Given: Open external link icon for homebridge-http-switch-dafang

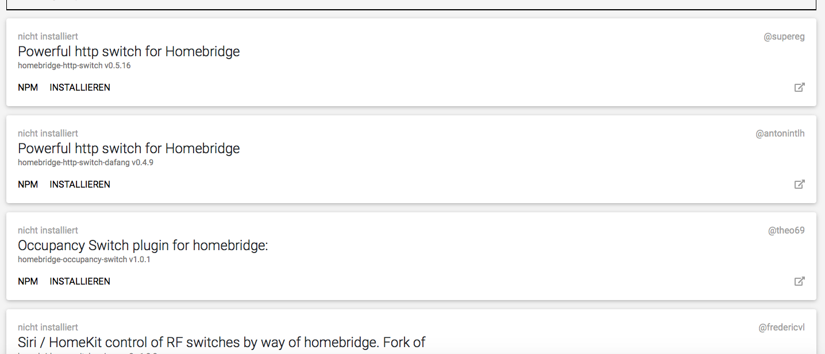Looking at the screenshot, I should point(799,185).
